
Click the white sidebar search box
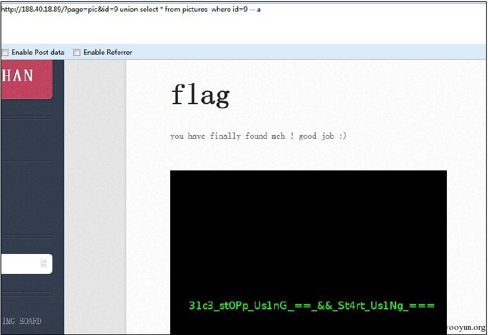(x=26, y=264)
